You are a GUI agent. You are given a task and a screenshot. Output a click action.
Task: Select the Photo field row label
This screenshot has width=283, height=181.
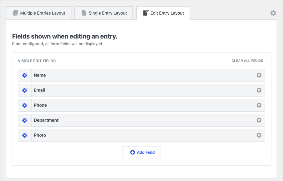(x=40, y=135)
